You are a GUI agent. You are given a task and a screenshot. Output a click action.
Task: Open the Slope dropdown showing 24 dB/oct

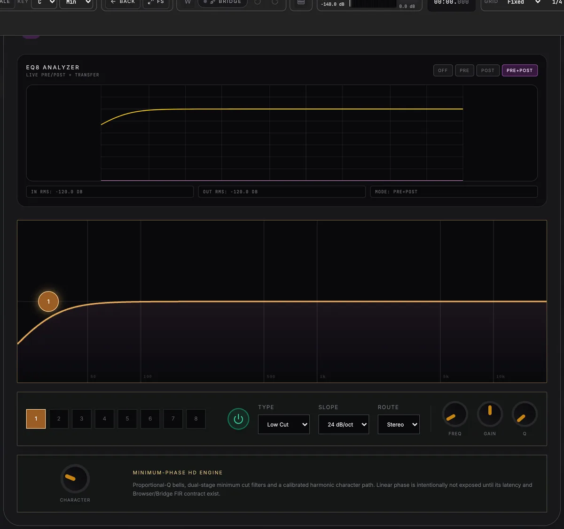(x=344, y=424)
